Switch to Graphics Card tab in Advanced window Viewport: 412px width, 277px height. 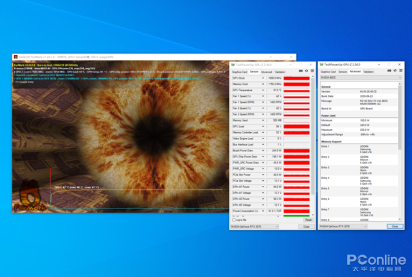pyautogui.click(x=328, y=72)
